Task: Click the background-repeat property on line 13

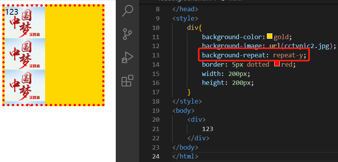Action: point(233,55)
